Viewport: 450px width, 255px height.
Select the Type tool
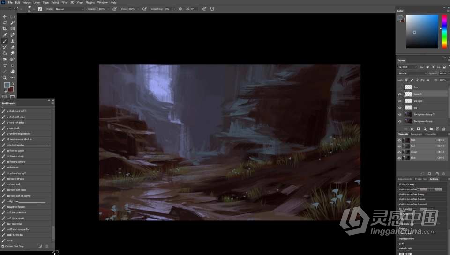(5, 66)
